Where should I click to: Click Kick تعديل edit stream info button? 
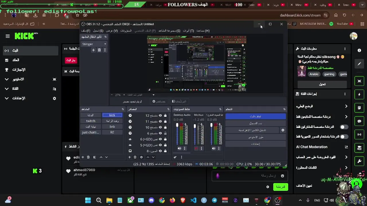322,84
